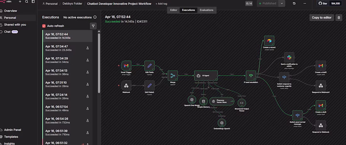Select execution Apr 16, 07:34:29

(68, 60)
